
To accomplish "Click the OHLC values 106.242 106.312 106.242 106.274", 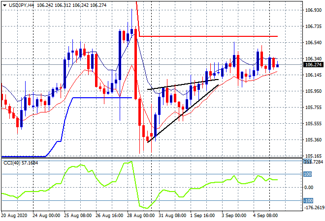I will click(x=72, y=5).
